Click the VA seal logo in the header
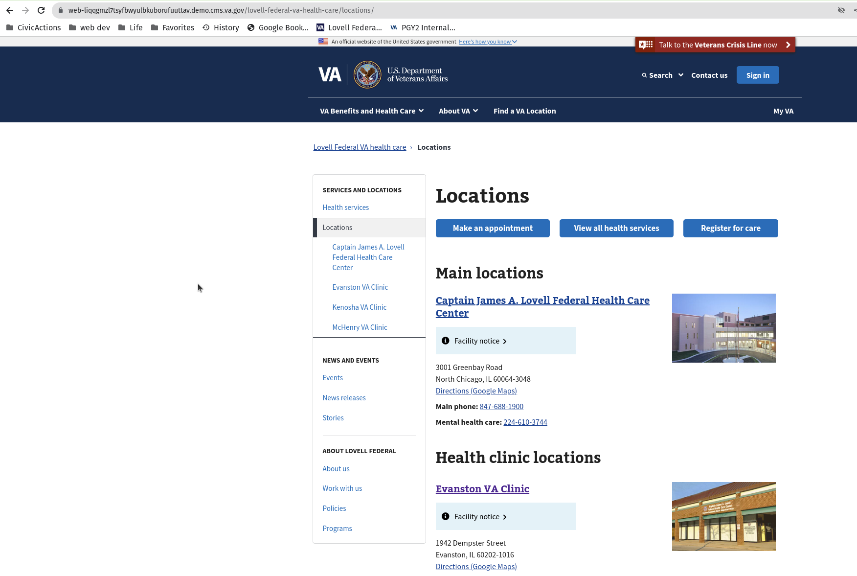The width and height of the screenshot is (857, 576). [367, 74]
